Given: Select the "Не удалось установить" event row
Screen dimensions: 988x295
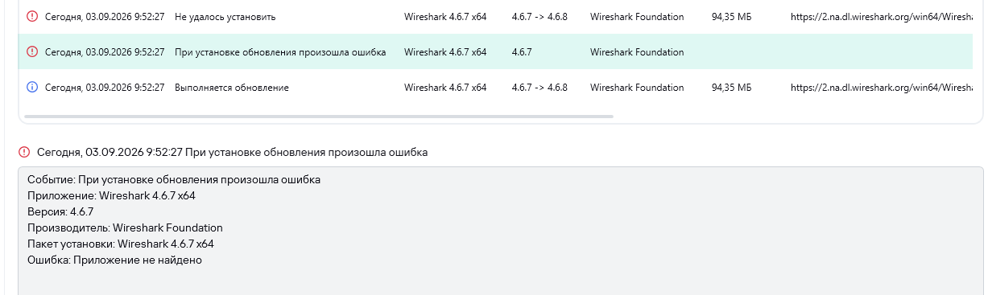Looking at the screenshot, I should point(500,16).
